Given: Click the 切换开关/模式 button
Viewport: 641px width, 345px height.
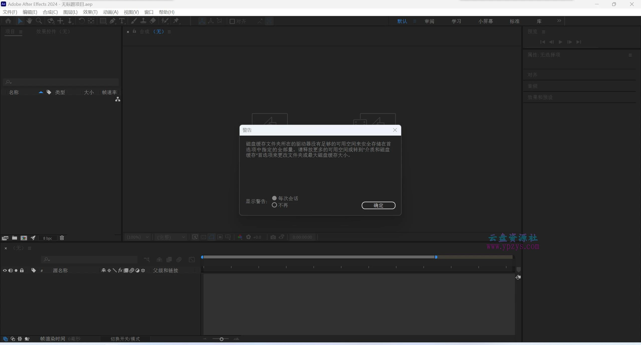Looking at the screenshot, I should point(125,339).
